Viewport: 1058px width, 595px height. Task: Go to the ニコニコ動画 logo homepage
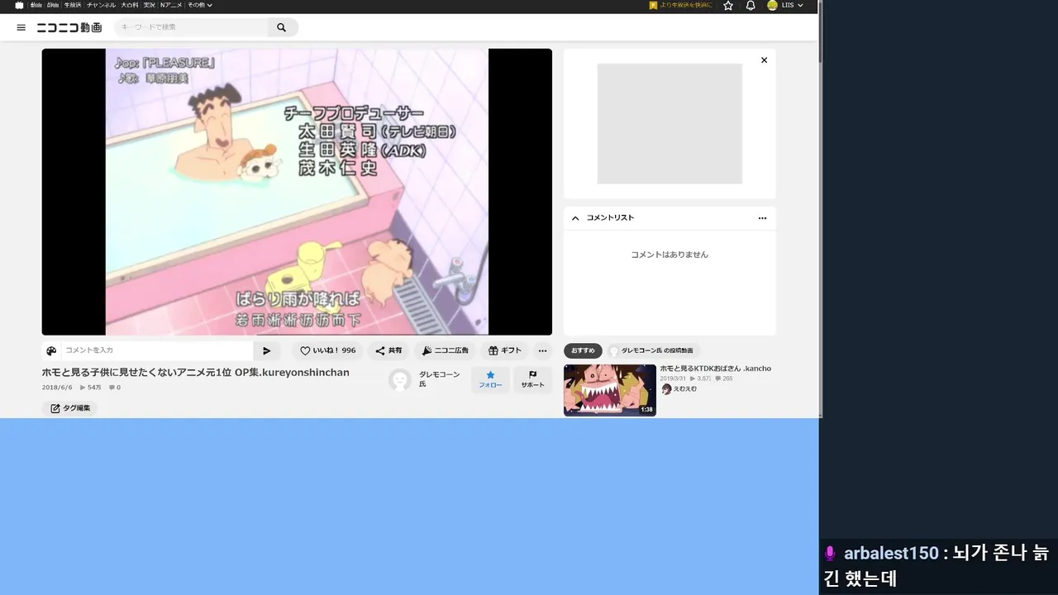tap(69, 27)
